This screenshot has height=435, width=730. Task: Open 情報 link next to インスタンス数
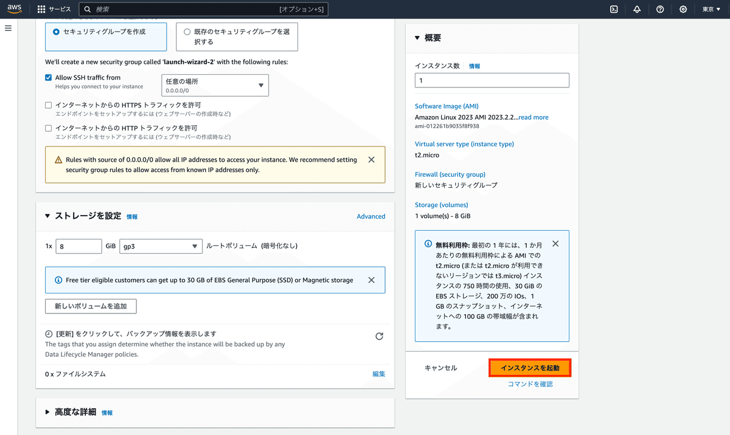coord(474,66)
